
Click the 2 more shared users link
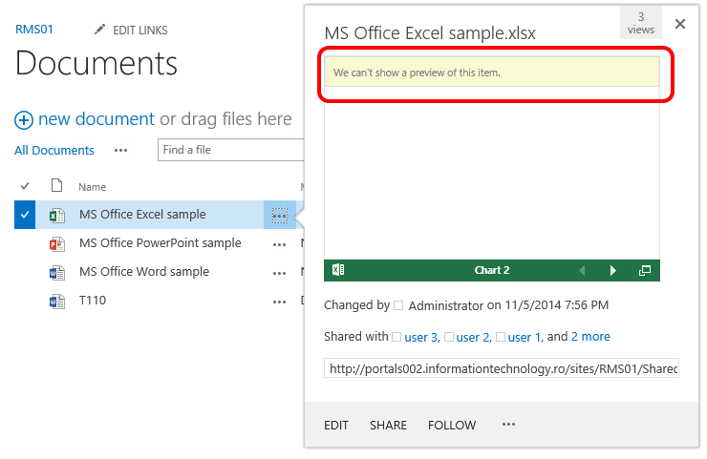coord(590,337)
